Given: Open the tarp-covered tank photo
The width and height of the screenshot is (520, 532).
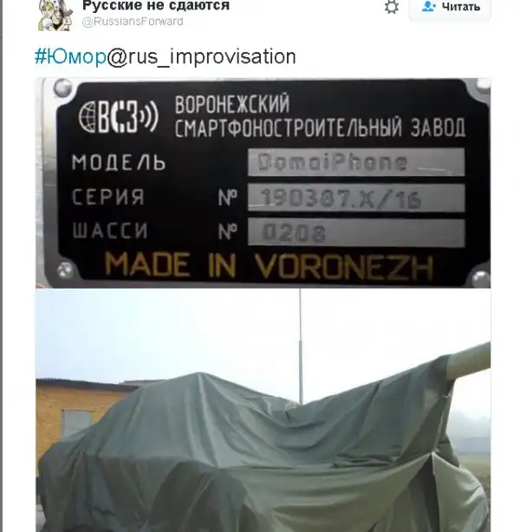Looking at the screenshot, I should pos(263,410).
